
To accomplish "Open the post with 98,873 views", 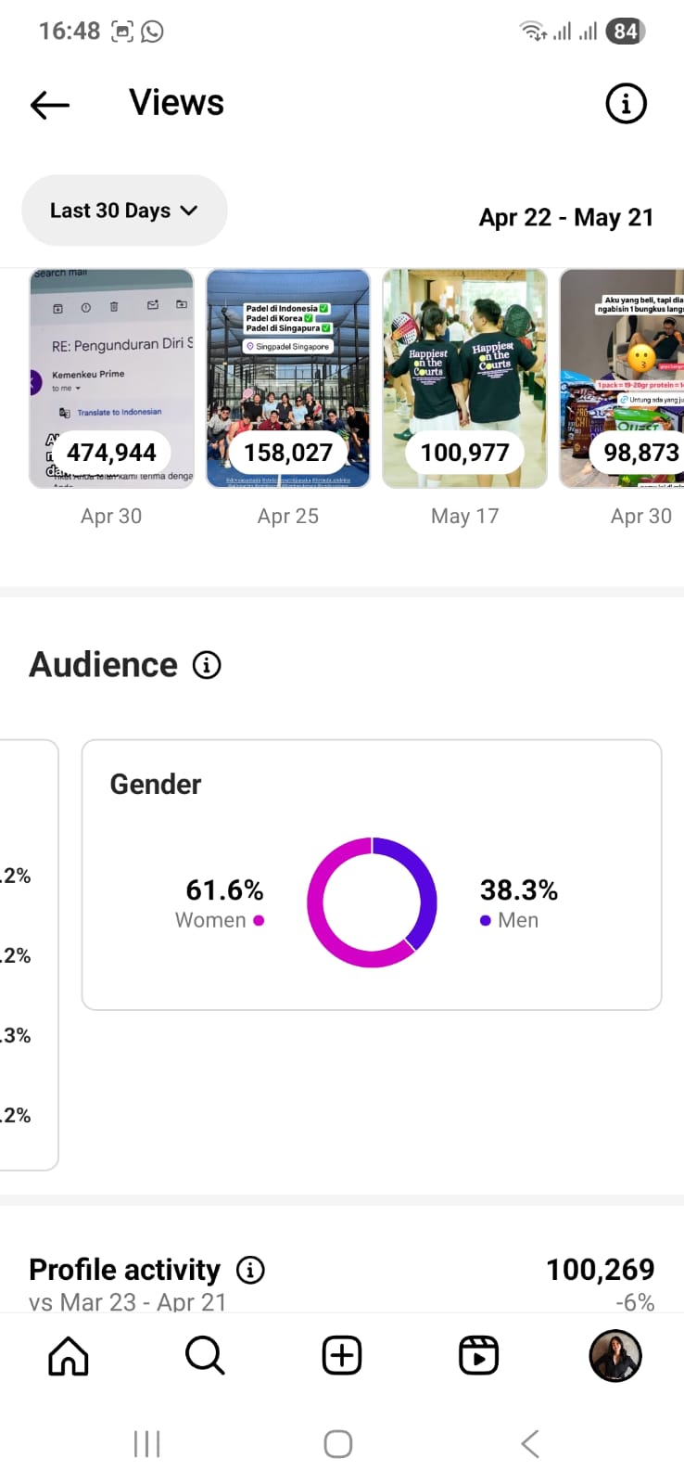I will click(x=623, y=378).
